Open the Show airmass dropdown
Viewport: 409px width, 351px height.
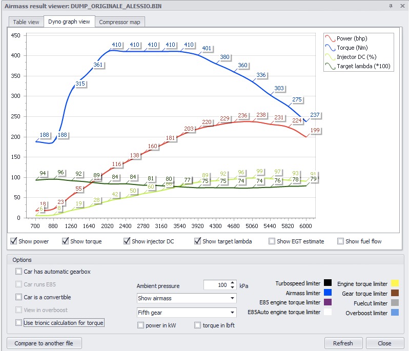187,298
